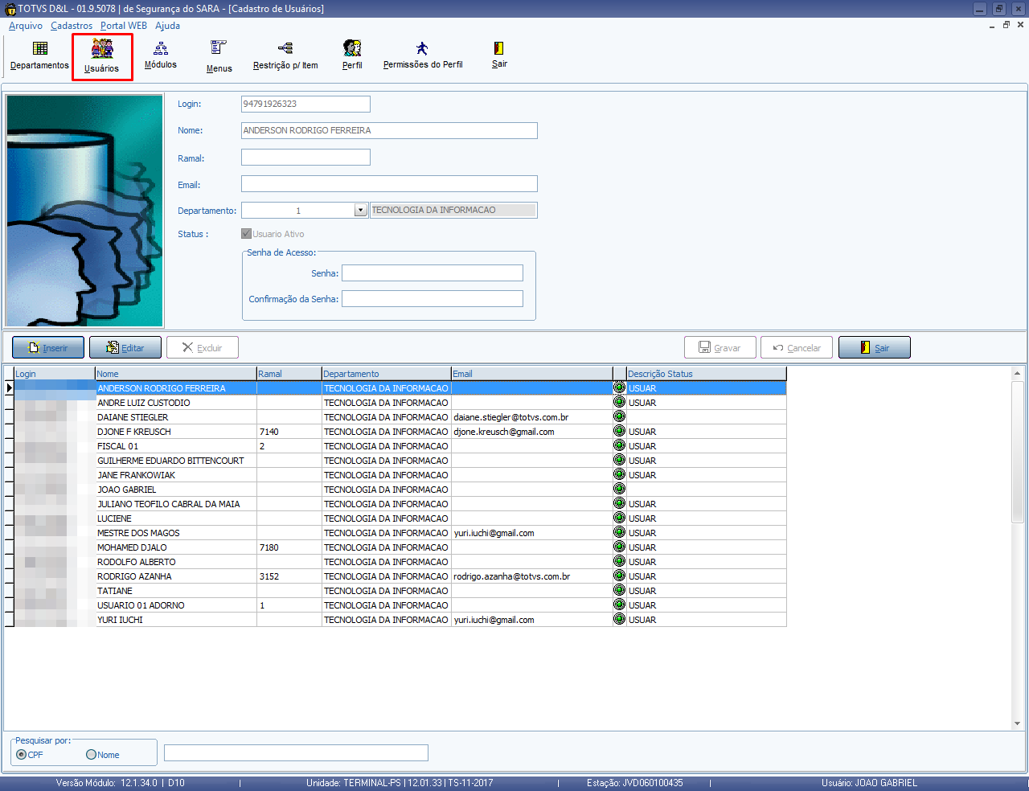Click status icon in JOAO GABRIEL row
1029x791 pixels.
pyautogui.click(x=619, y=489)
